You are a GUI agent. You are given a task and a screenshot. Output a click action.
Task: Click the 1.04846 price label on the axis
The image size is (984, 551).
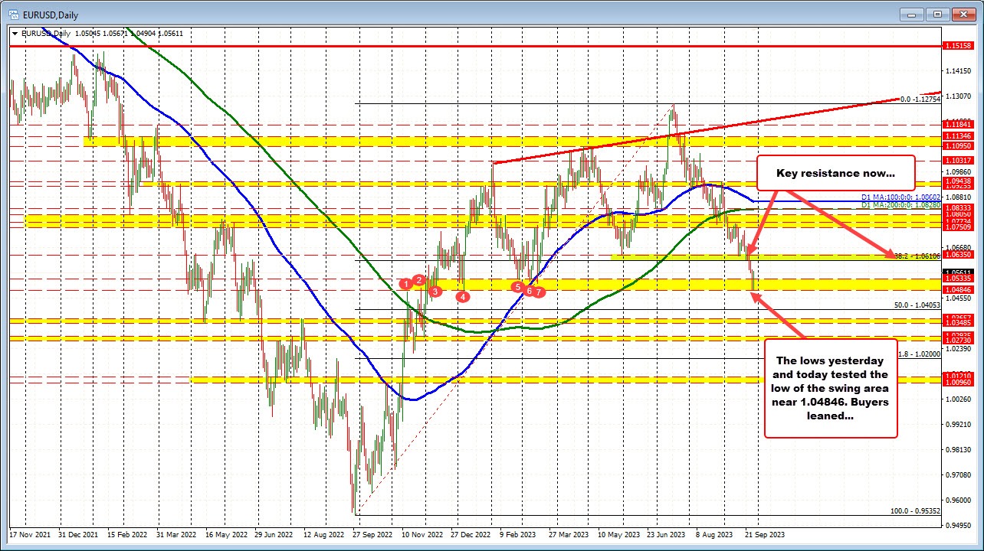(959, 290)
